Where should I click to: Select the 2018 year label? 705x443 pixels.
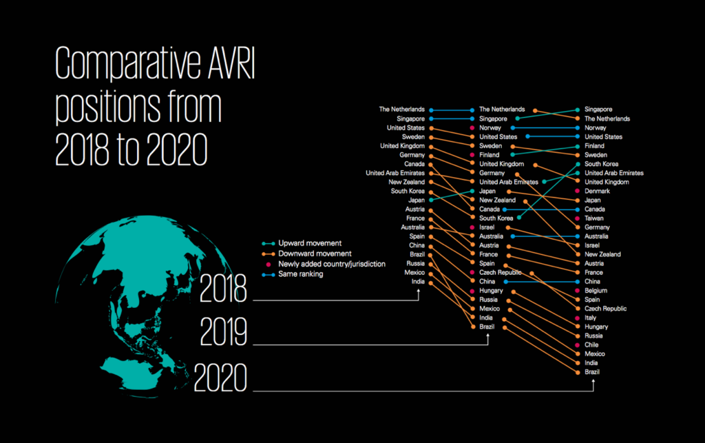point(224,291)
